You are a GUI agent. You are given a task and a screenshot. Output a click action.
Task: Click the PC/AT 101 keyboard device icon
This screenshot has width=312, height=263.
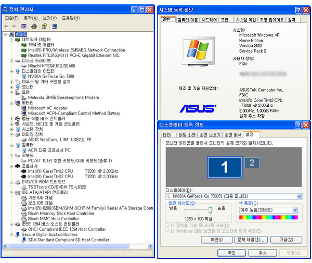(24, 161)
